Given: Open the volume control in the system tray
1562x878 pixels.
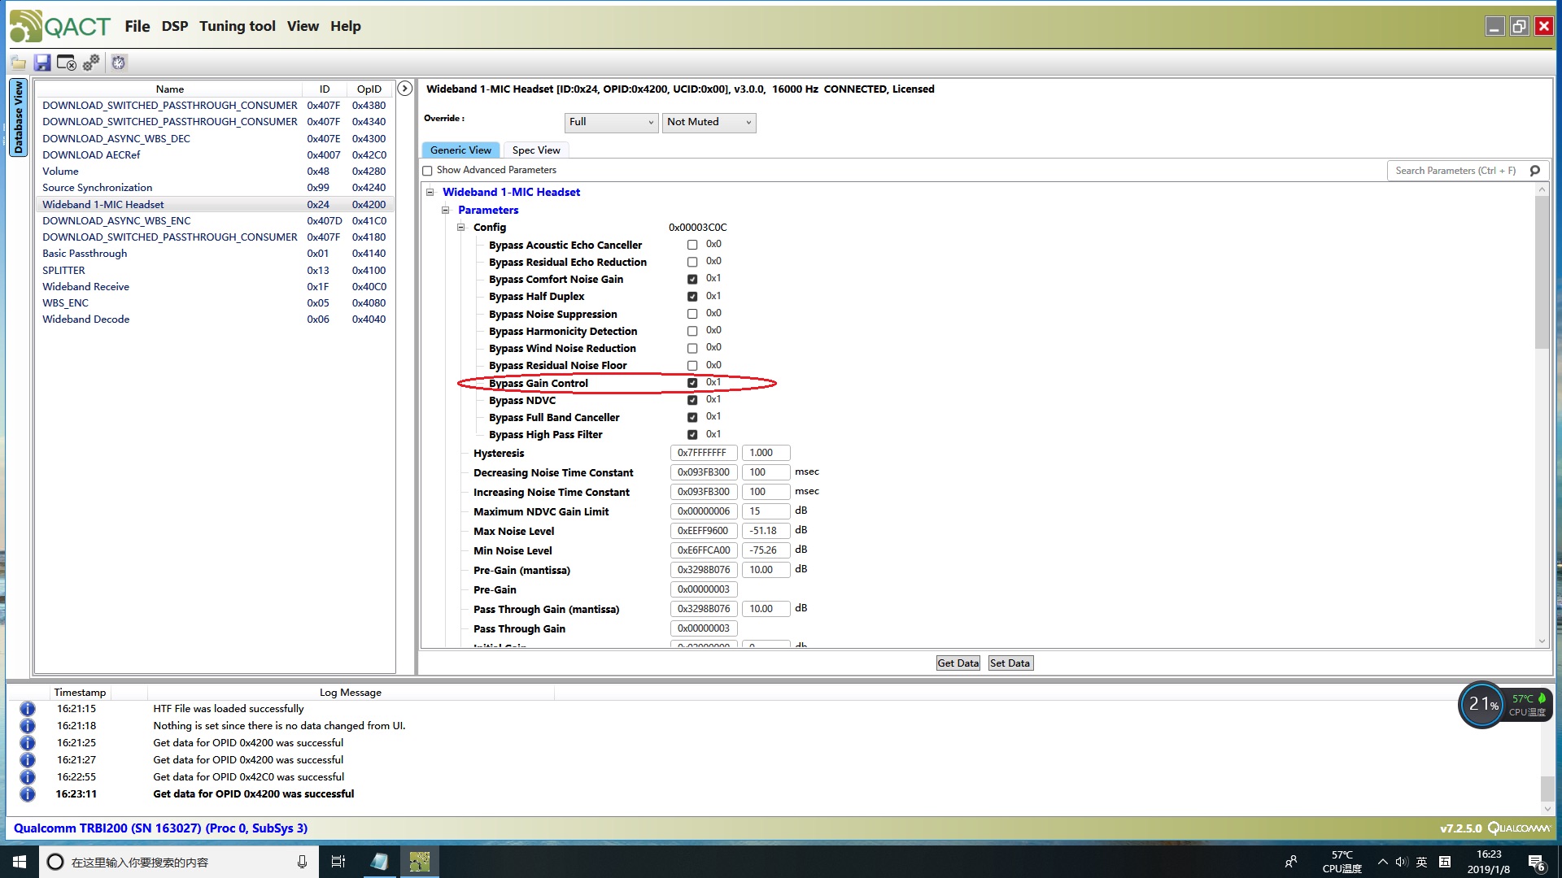Looking at the screenshot, I should pyautogui.click(x=1402, y=862).
